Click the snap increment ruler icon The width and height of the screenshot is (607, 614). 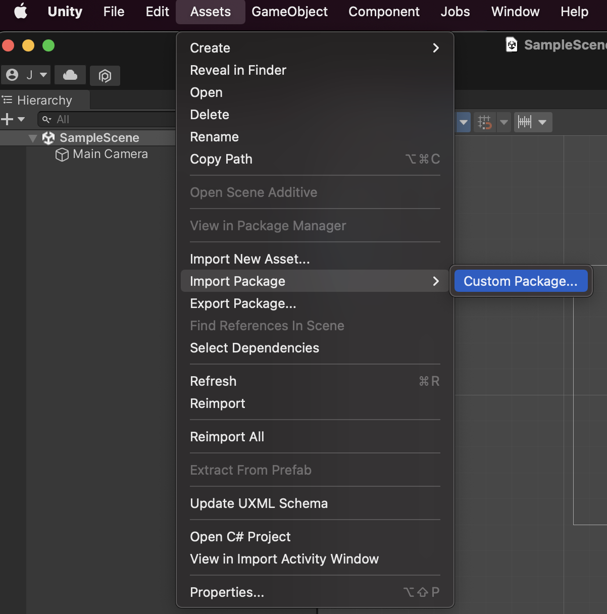pyautogui.click(x=525, y=122)
